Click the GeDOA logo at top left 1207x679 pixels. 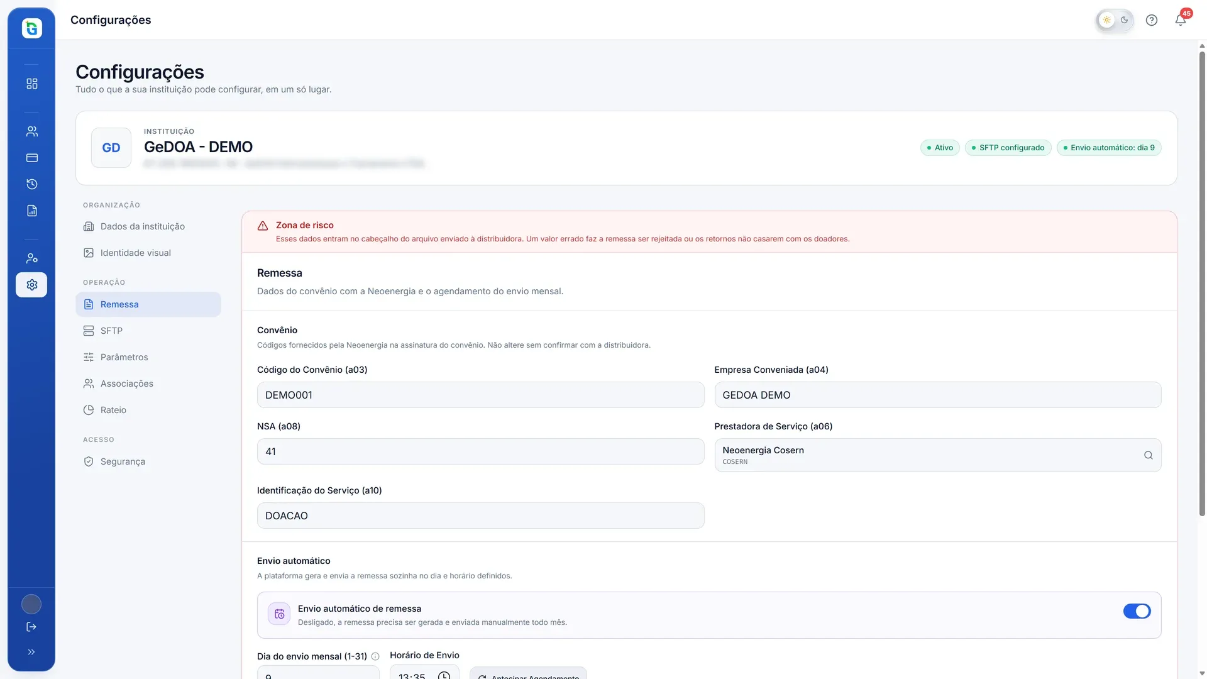[x=32, y=28]
